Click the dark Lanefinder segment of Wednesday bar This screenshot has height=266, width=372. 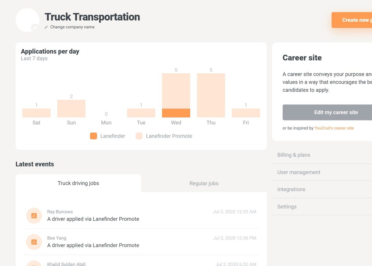[x=176, y=113]
